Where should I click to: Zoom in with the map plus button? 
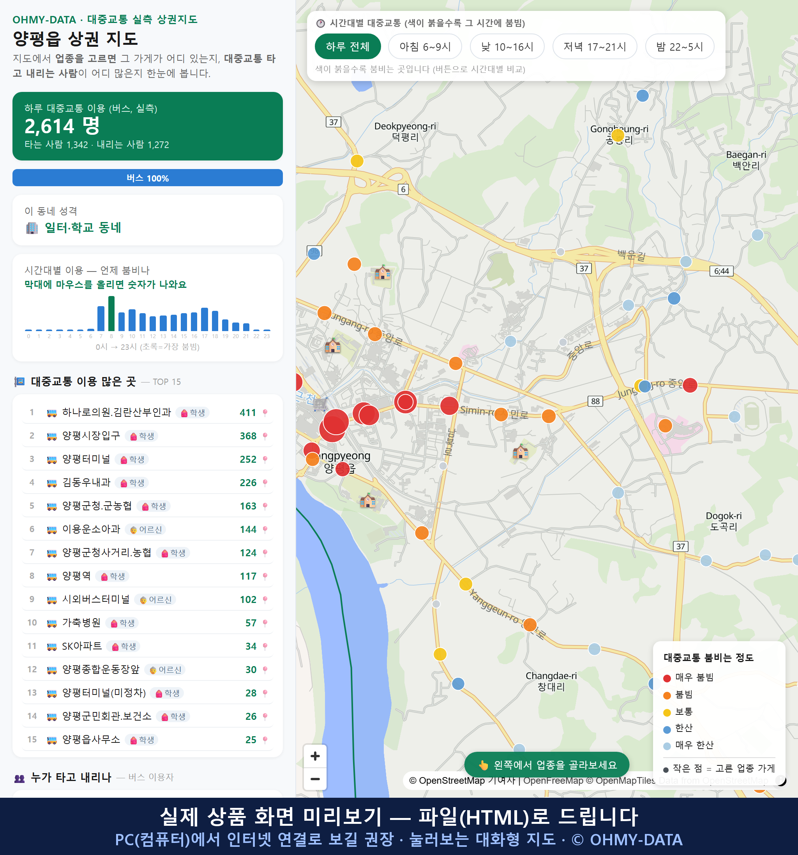click(x=315, y=756)
